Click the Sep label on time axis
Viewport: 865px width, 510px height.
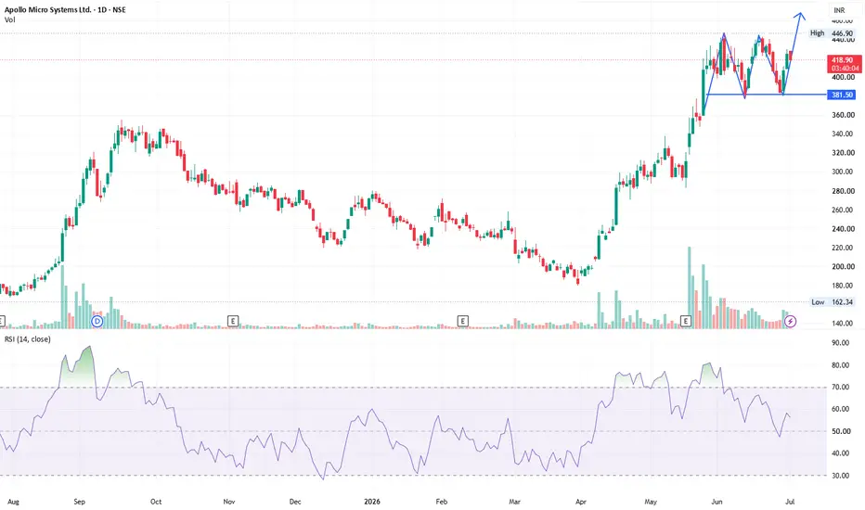80,502
